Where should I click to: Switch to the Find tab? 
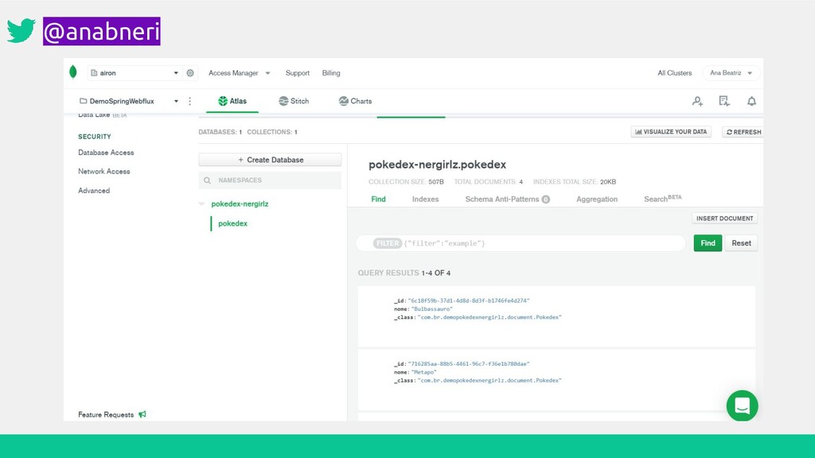tap(378, 200)
